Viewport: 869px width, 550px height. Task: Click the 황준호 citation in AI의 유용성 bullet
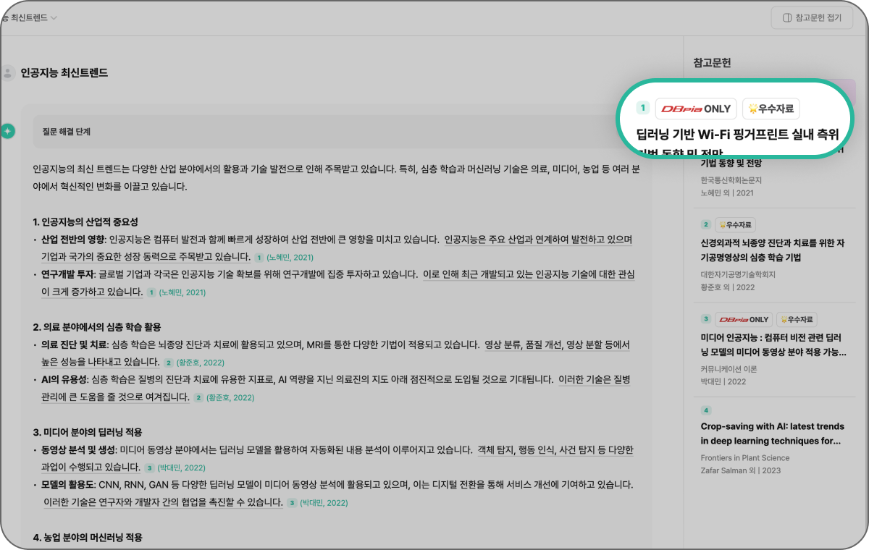(222, 397)
